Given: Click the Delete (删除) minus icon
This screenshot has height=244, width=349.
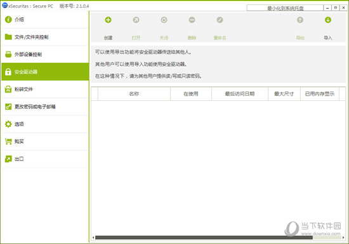Looking at the screenshot, I should click(x=192, y=20).
